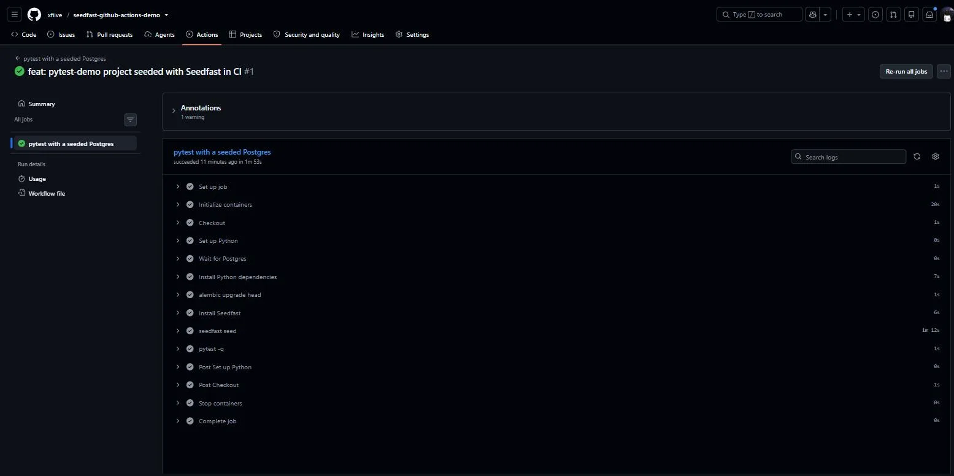
Task: Open seedfast-github-actions-demo repository link
Action: [x=117, y=15]
